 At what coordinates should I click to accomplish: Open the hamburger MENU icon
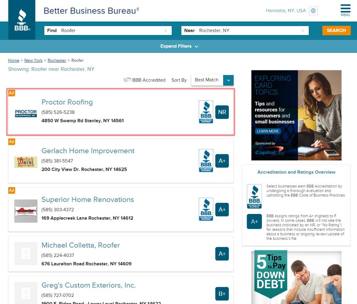tap(345, 10)
